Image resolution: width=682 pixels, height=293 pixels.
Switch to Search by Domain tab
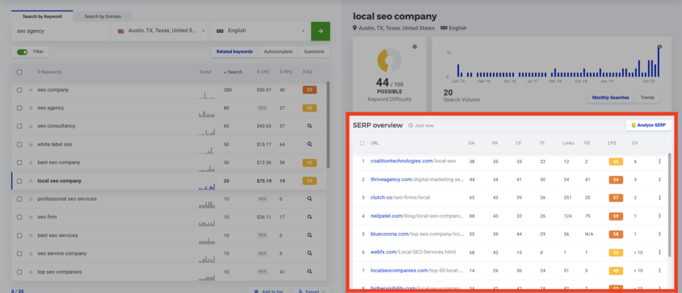point(103,17)
